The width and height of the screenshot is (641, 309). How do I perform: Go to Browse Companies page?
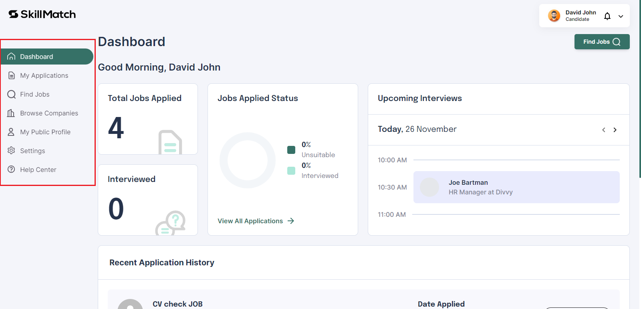coord(47,113)
